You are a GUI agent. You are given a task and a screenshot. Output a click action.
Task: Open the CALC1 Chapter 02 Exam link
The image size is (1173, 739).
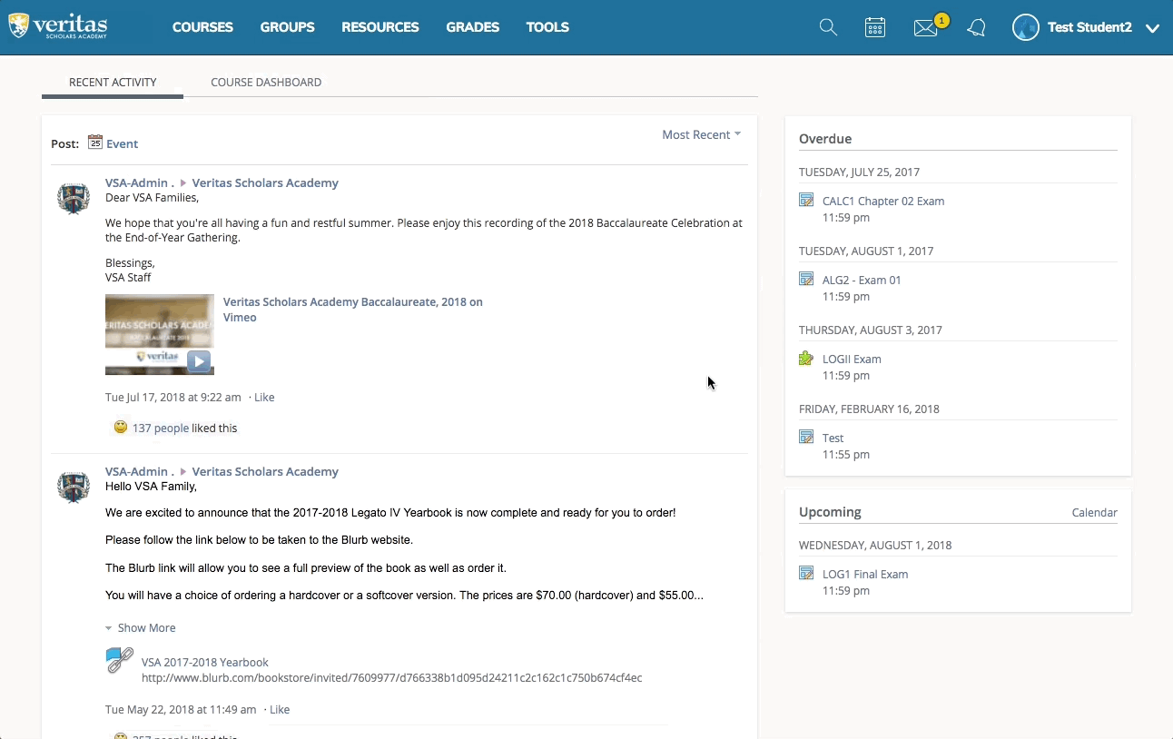click(883, 201)
